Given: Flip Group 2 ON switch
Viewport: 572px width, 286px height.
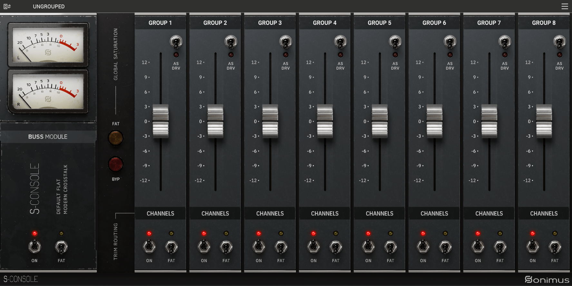Looking at the screenshot, I should 204,247.
